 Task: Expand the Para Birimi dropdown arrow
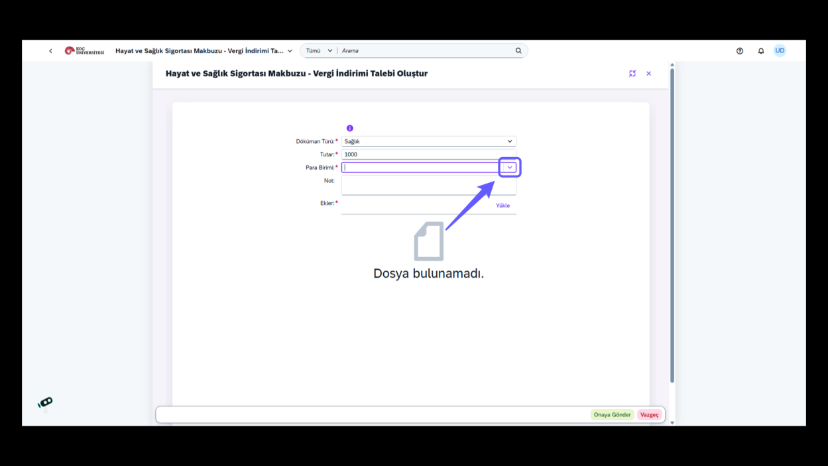[510, 168]
